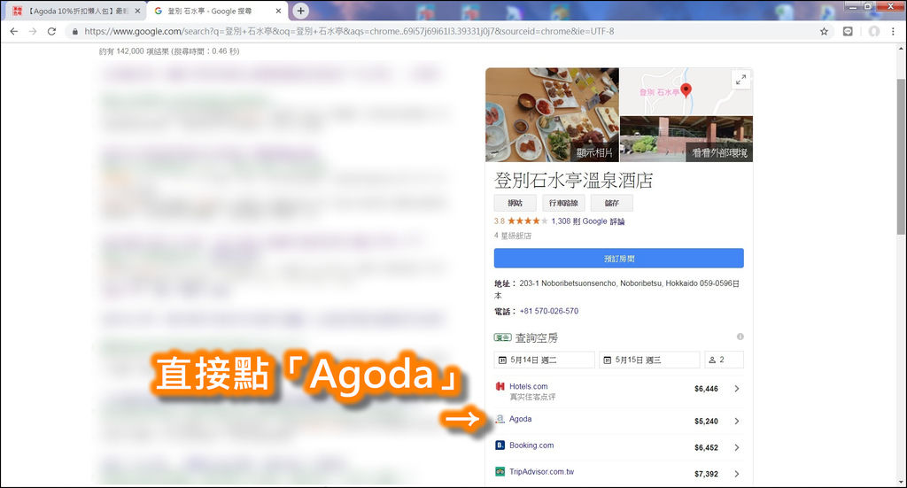Image resolution: width=907 pixels, height=488 pixels.
Task: Click the $7,392 TripAdvisor price
Action: pyautogui.click(x=706, y=474)
